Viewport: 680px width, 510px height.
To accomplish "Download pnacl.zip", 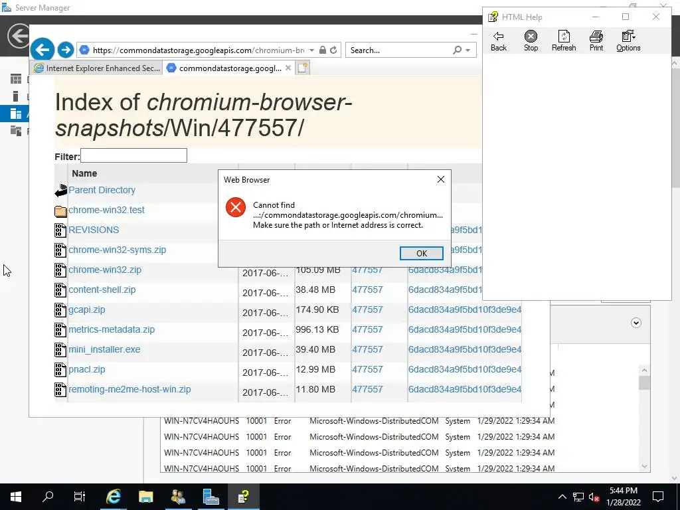I will click(87, 369).
